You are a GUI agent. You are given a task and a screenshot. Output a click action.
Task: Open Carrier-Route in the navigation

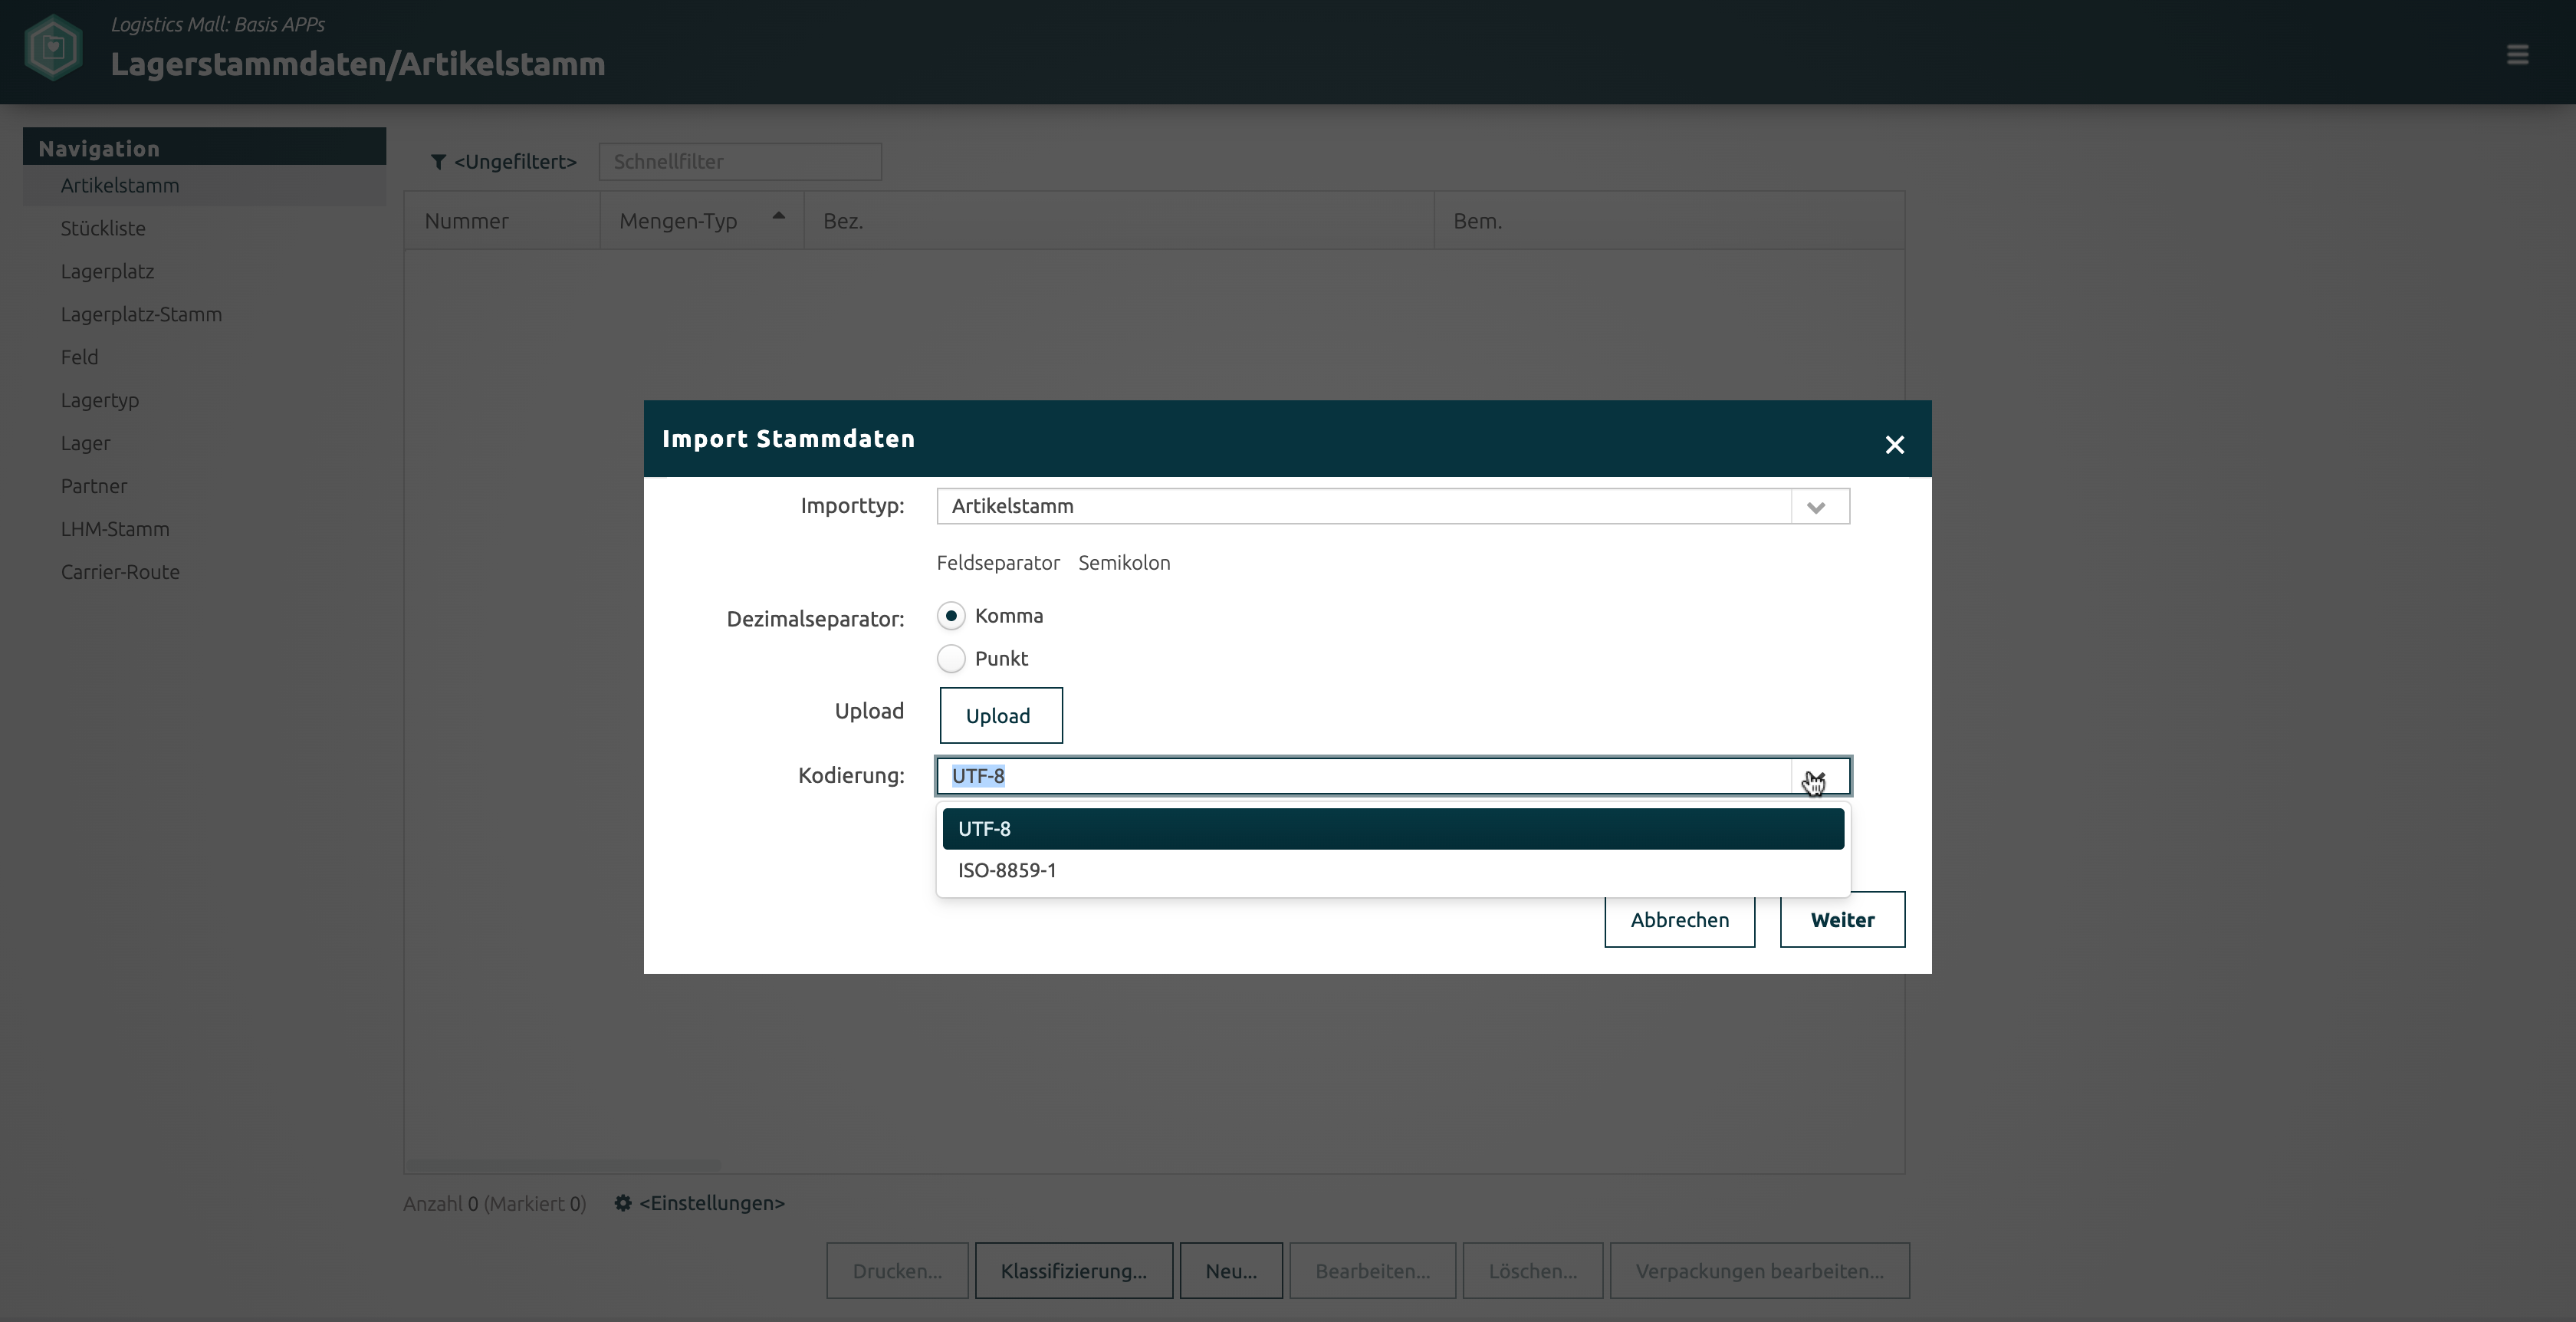tap(120, 572)
